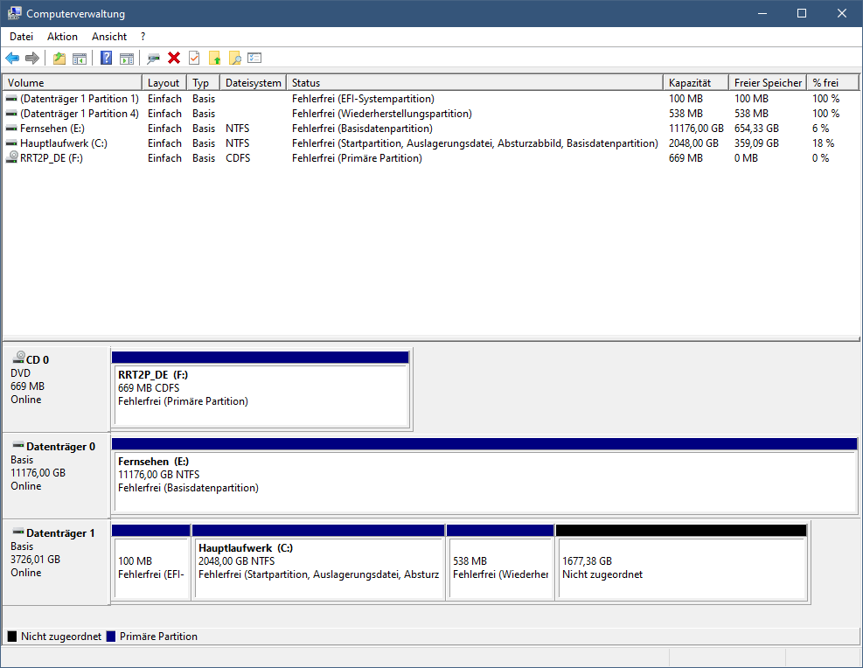This screenshot has width=863, height=668.
Task: Click drive icon of Datenträger 1 Partition 4 row
Action: (x=11, y=114)
